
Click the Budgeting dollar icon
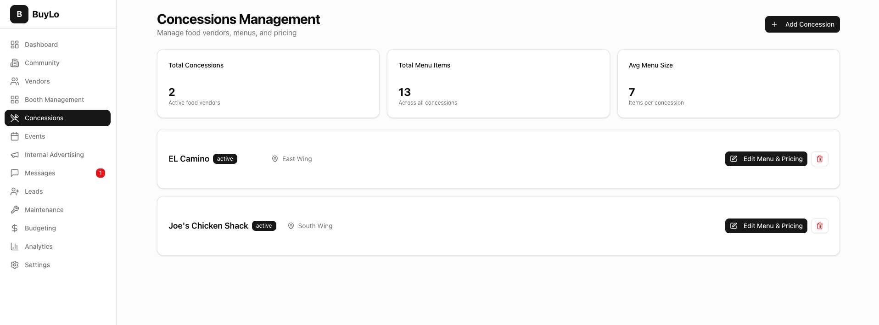point(15,228)
